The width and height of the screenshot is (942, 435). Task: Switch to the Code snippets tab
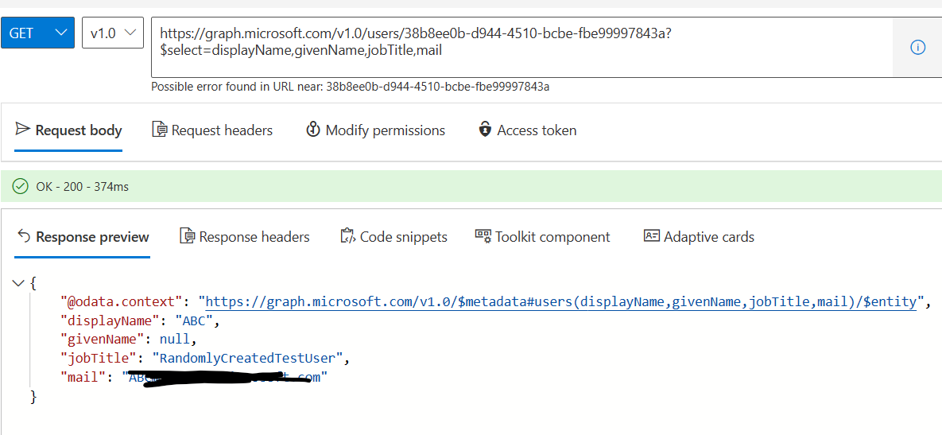(393, 237)
